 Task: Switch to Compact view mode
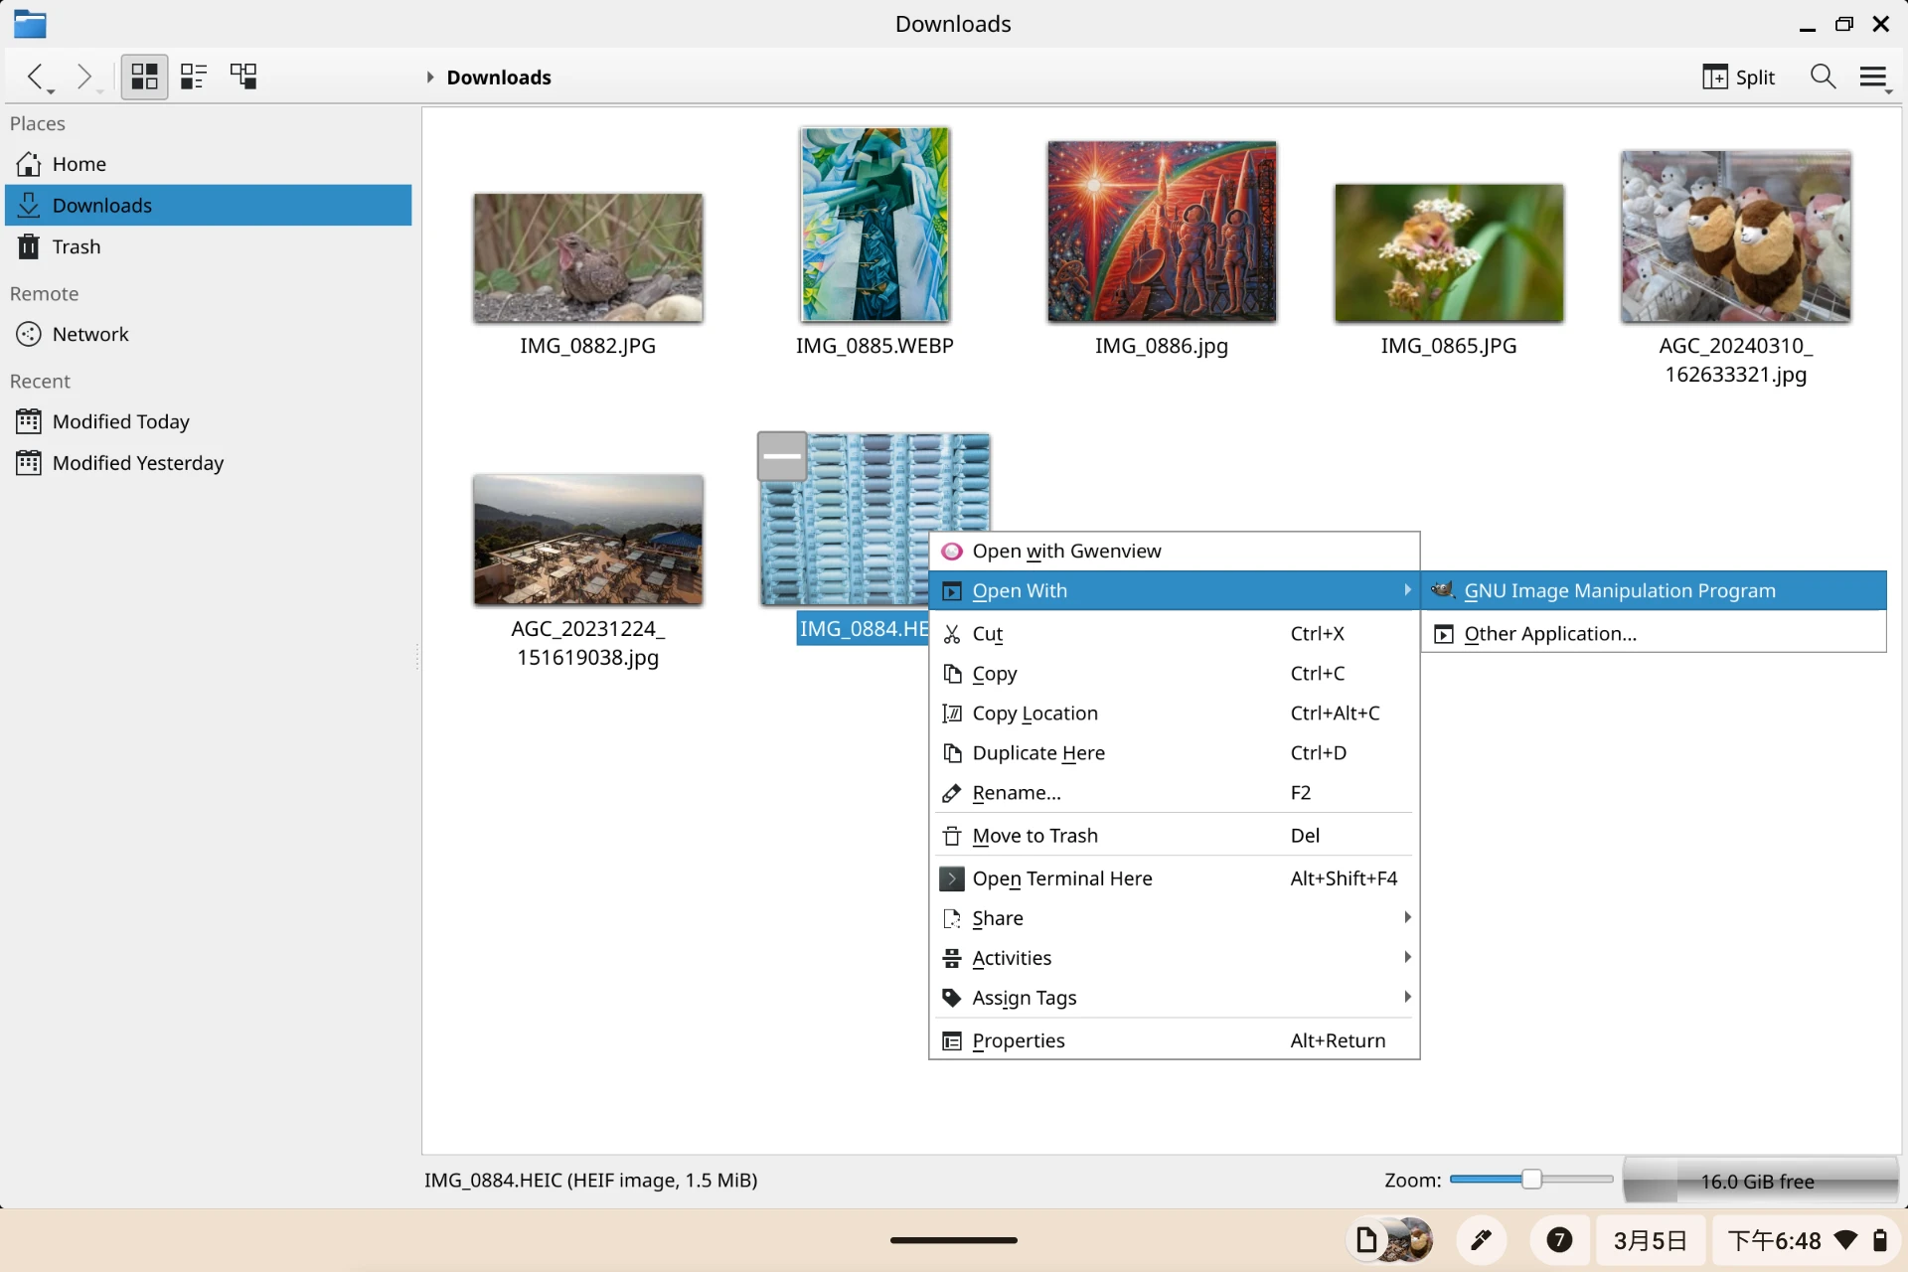tap(194, 77)
